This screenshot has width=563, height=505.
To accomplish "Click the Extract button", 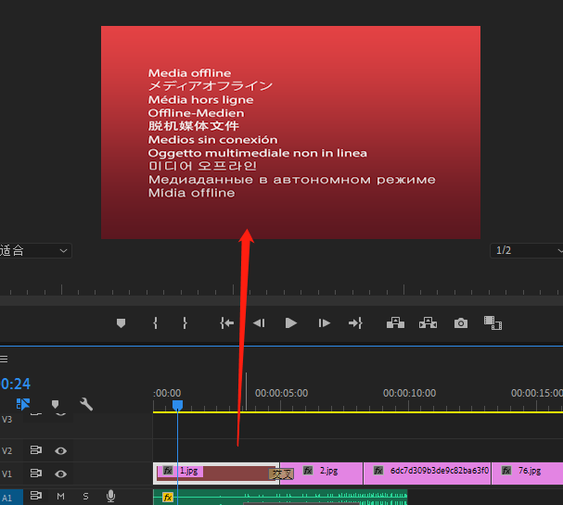I will tap(428, 322).
